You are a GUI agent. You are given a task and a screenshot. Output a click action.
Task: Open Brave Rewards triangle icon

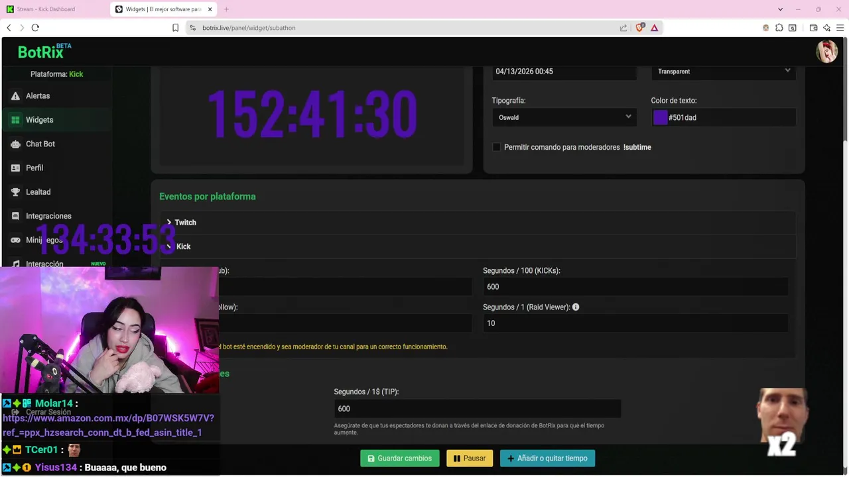click(x=655, y=28)
